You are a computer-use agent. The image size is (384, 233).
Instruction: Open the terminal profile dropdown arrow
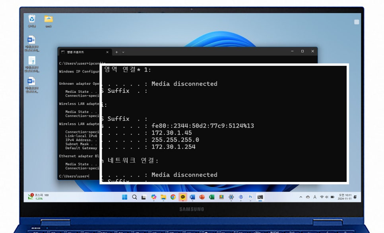pyautogui.click(x=123, y=52)
